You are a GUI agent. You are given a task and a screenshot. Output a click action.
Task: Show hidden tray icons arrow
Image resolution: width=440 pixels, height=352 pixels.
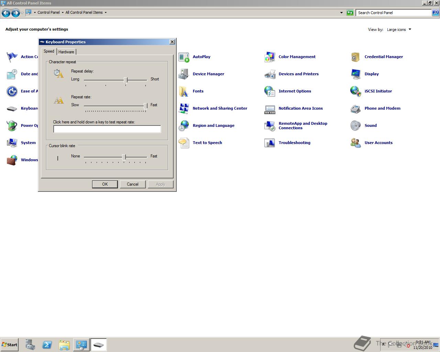(384, 344)
